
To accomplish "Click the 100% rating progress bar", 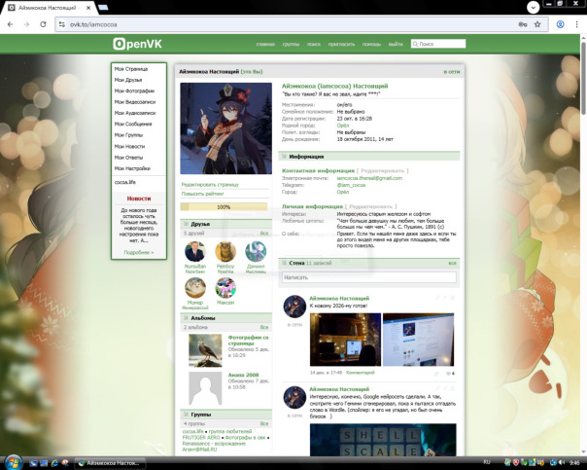I will pos(224,207).
